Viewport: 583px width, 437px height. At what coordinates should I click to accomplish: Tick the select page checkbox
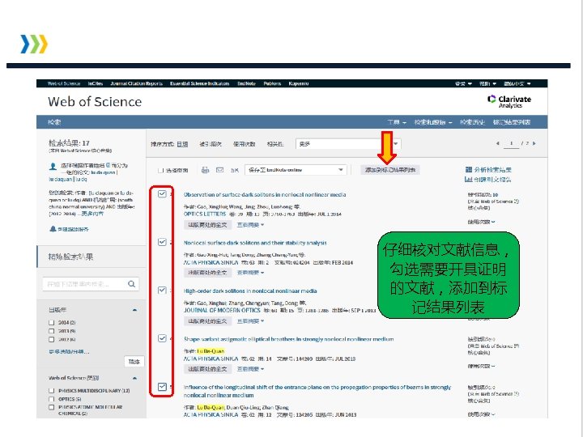click(160, 170)
